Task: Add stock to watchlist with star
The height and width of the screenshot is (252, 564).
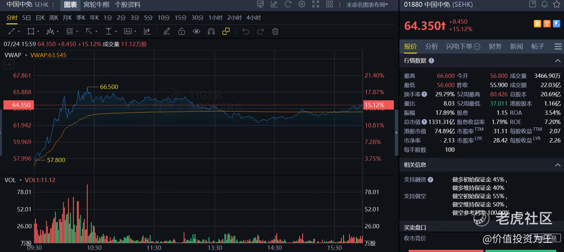Action: pos(556,4)
